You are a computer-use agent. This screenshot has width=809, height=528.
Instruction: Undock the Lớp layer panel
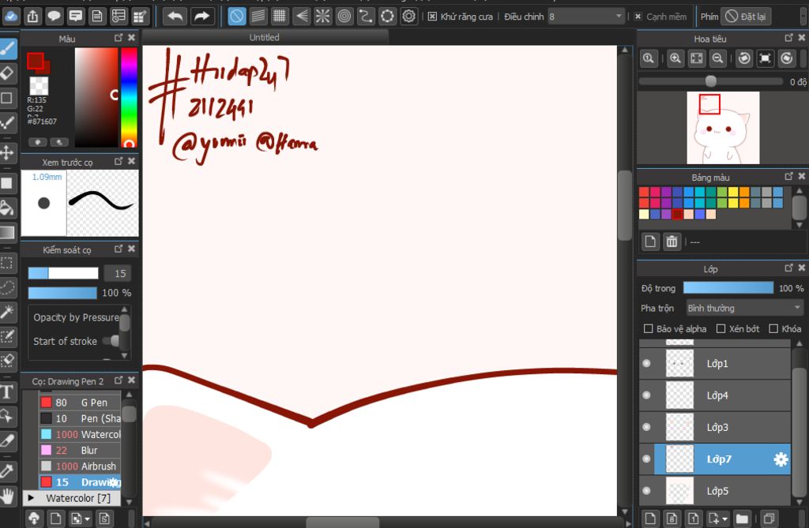pyautogui.click(x=788, y=268)
